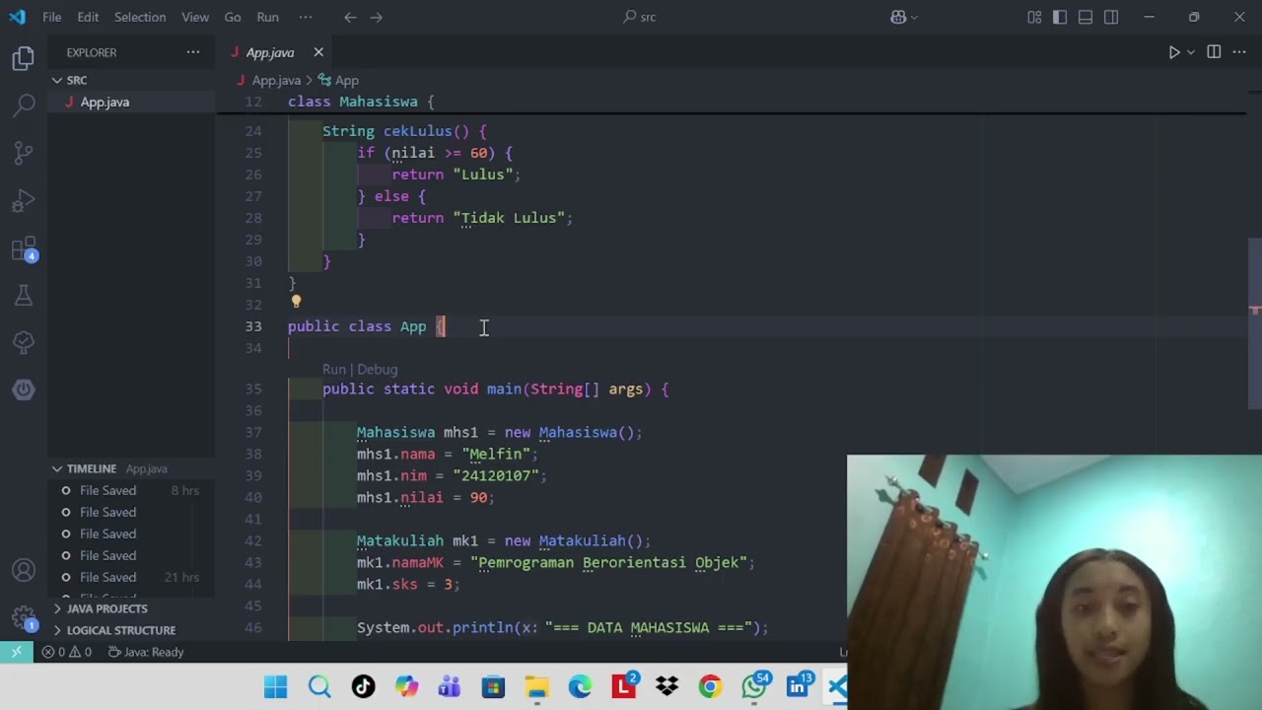This screenshot has height=710, width=1262.
Task: Click the "Pemrograman Berorientasi Objek" string
Action: click(x=608, y=563)
